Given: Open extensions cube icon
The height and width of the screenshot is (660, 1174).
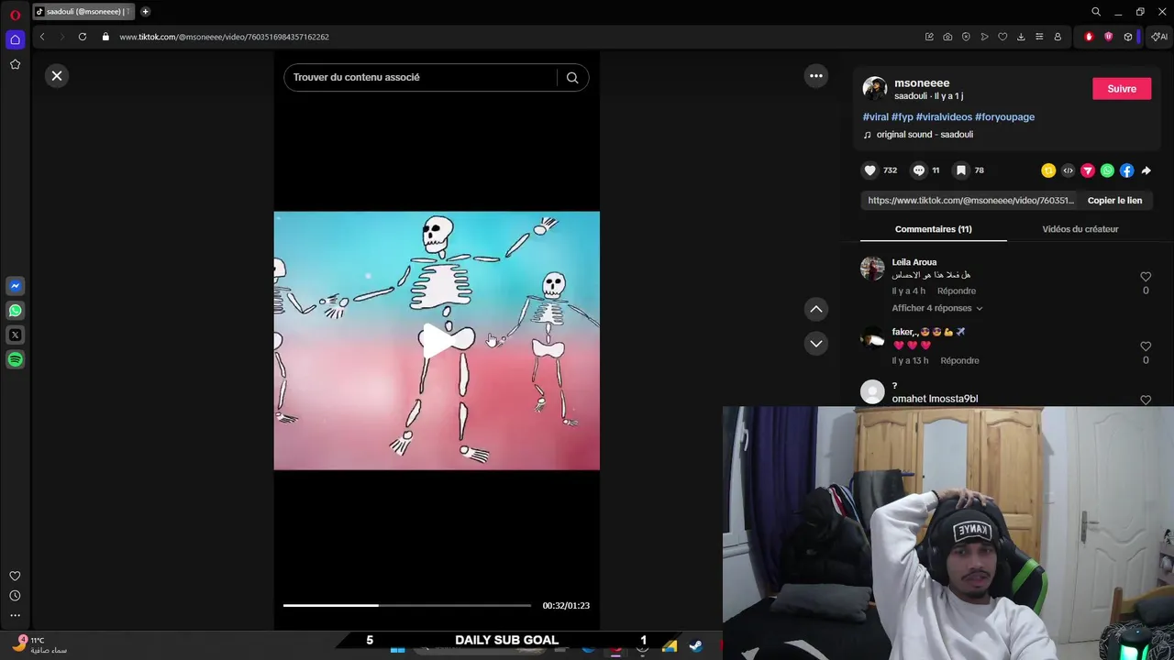Looking at the screenshot, I should click(1128, 37).
